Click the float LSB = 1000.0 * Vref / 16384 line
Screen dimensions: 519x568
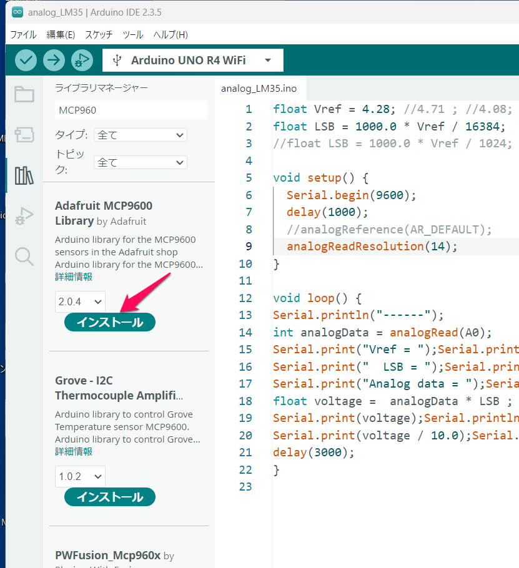389,127
